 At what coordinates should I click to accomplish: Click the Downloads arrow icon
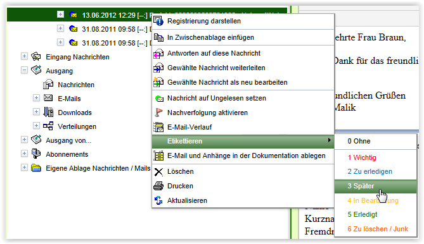pyautogui.click(x=48, y=112)
